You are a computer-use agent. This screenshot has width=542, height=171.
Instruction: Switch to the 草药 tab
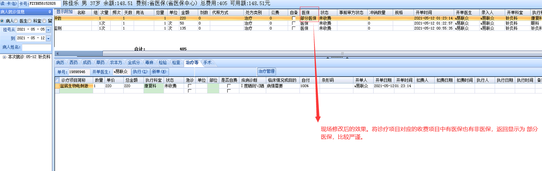[100, 62]
